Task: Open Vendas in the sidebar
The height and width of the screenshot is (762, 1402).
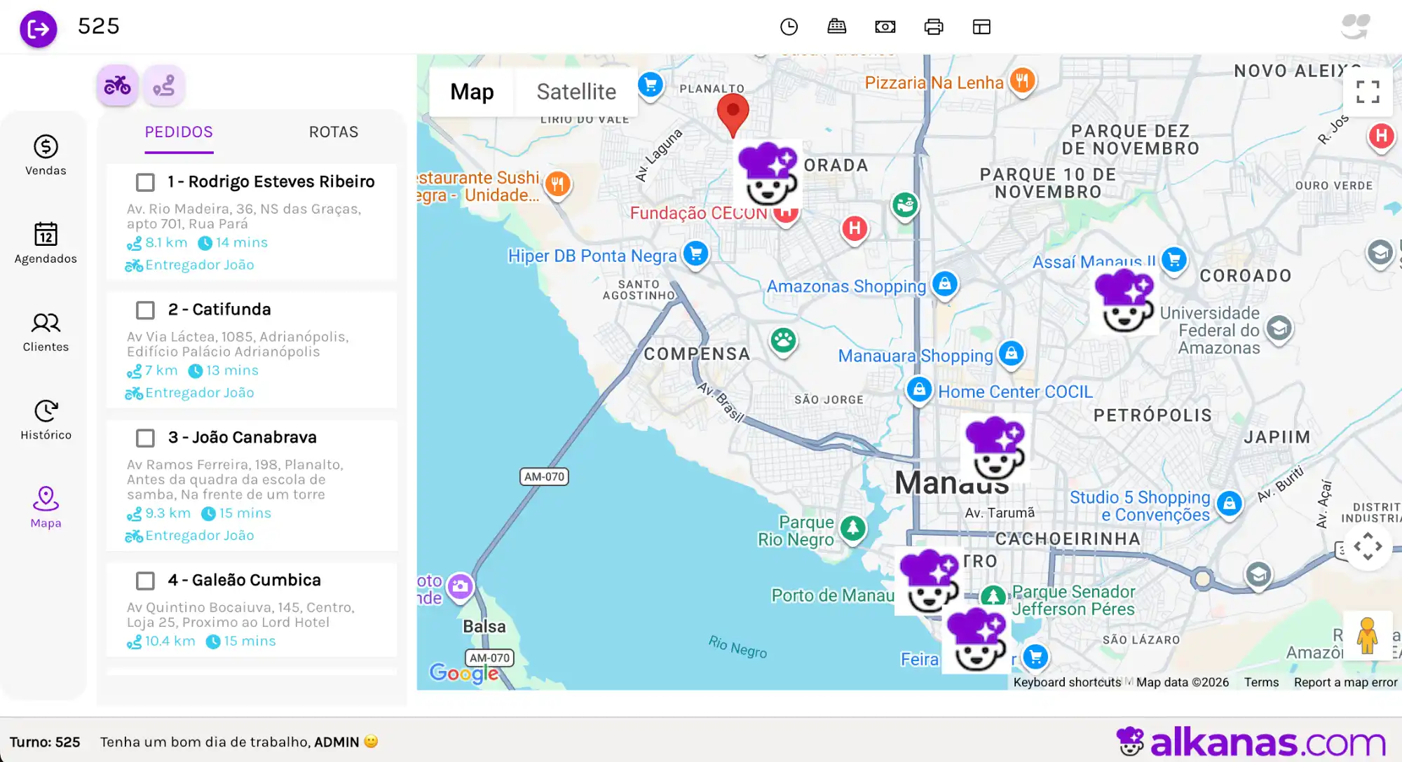Action: (46, 155)
